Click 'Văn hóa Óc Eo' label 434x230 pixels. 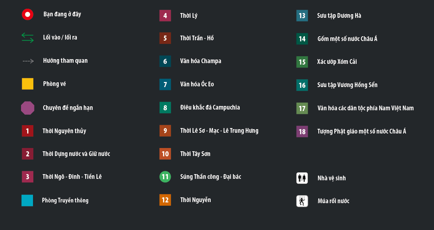(197, 84)
